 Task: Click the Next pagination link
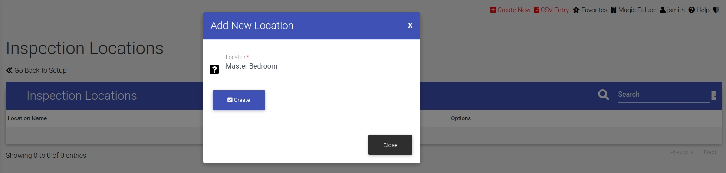(x=710, y=152)
